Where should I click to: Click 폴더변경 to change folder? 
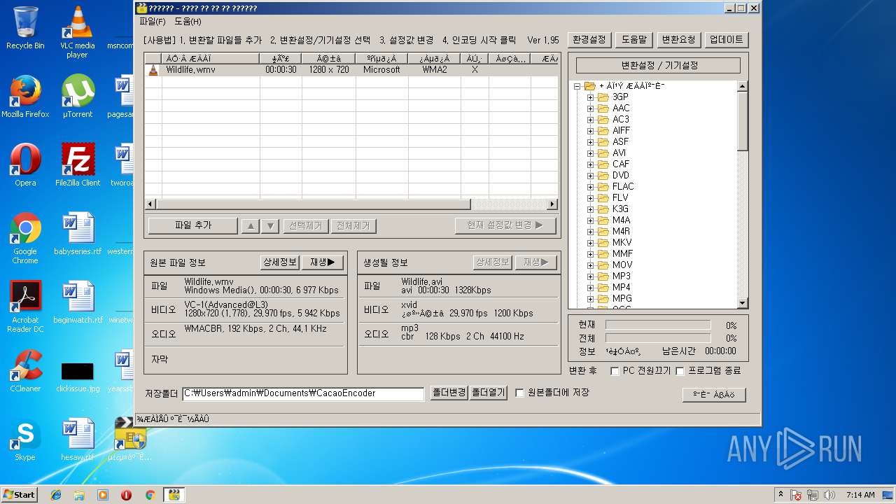coord(449,393)
